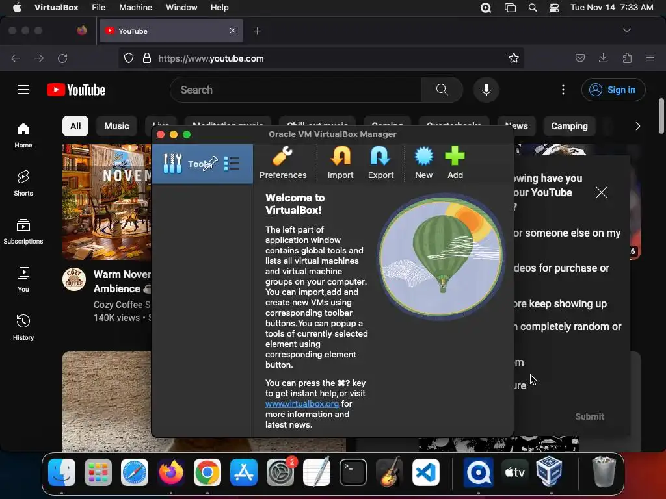Open Firefox tracking protection shield

pos(129,58)
